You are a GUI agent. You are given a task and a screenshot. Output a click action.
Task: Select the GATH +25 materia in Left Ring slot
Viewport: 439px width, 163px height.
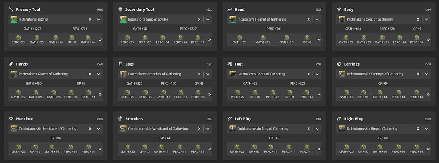pyautogui.click(x=237, y=149)
